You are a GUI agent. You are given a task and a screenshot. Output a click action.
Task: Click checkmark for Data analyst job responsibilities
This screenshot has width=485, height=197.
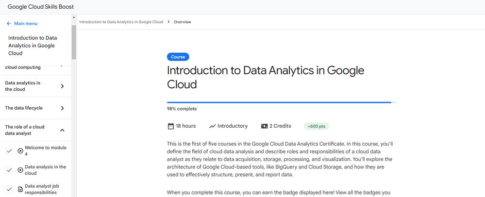tap(9, 189)
